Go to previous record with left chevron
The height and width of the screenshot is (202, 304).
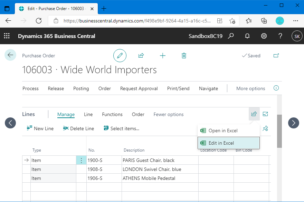tap(10, 123)
